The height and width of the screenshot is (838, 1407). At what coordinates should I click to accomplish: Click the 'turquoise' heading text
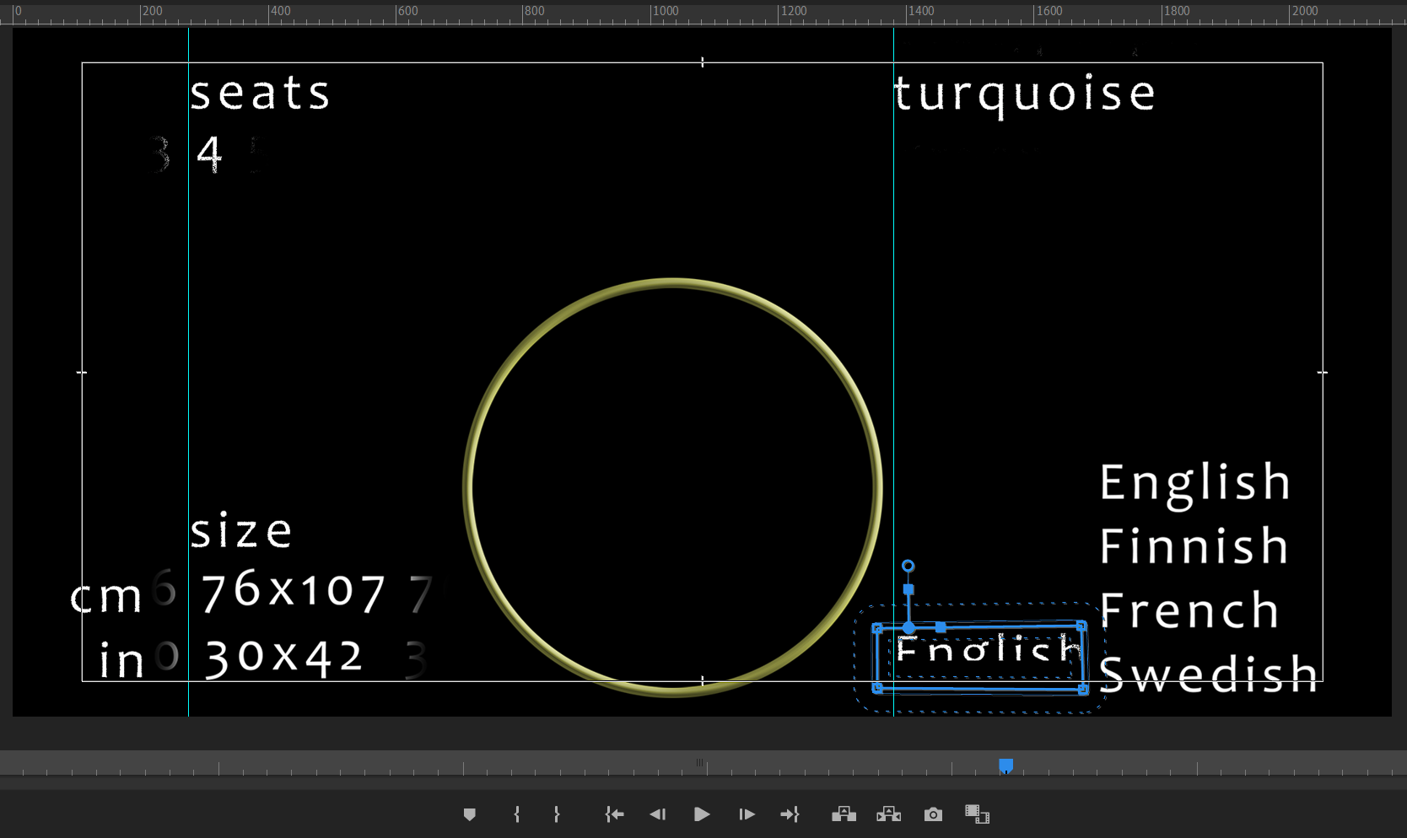(x=1025, y=93)
